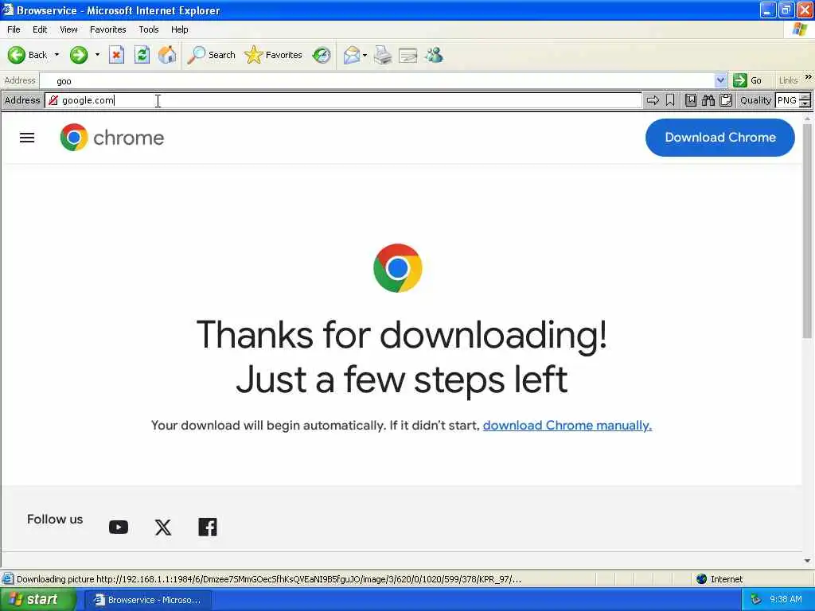This screenshot has height=611, width=815.
Task: Click the clipboard icon in Browservice bar
Action: (726, 100)
